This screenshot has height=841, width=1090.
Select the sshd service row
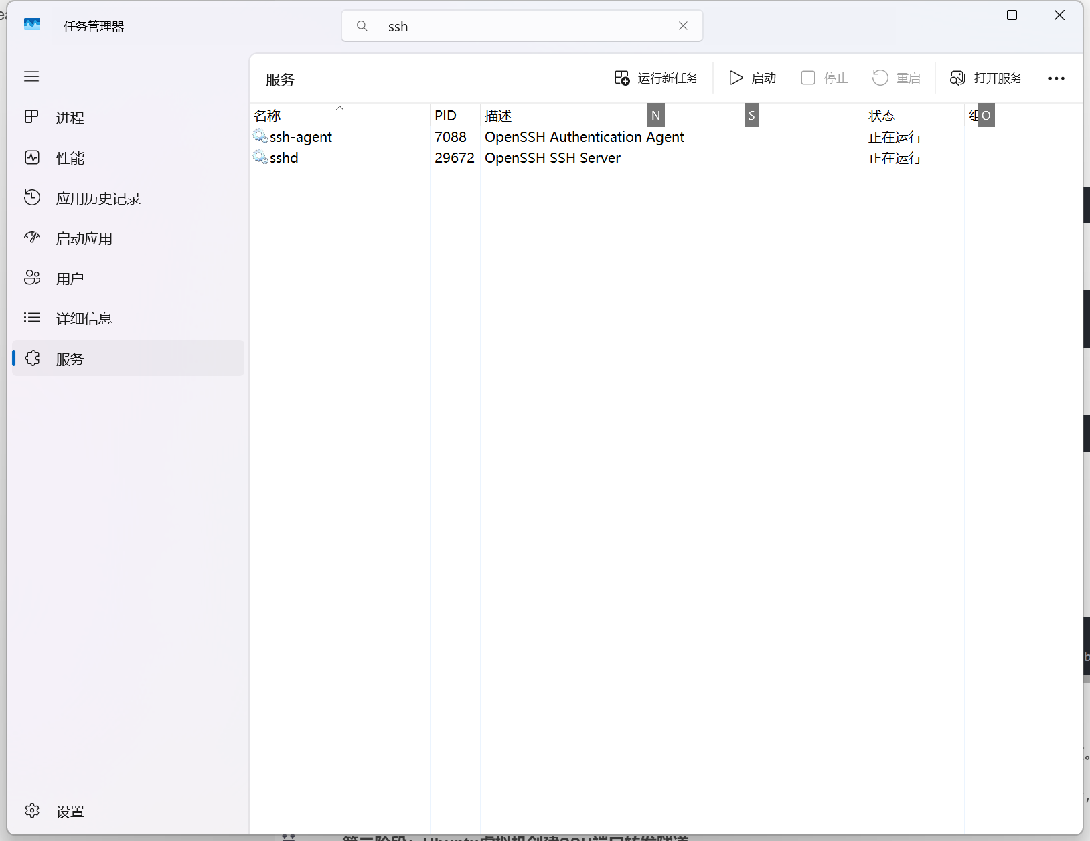point(657,157)
